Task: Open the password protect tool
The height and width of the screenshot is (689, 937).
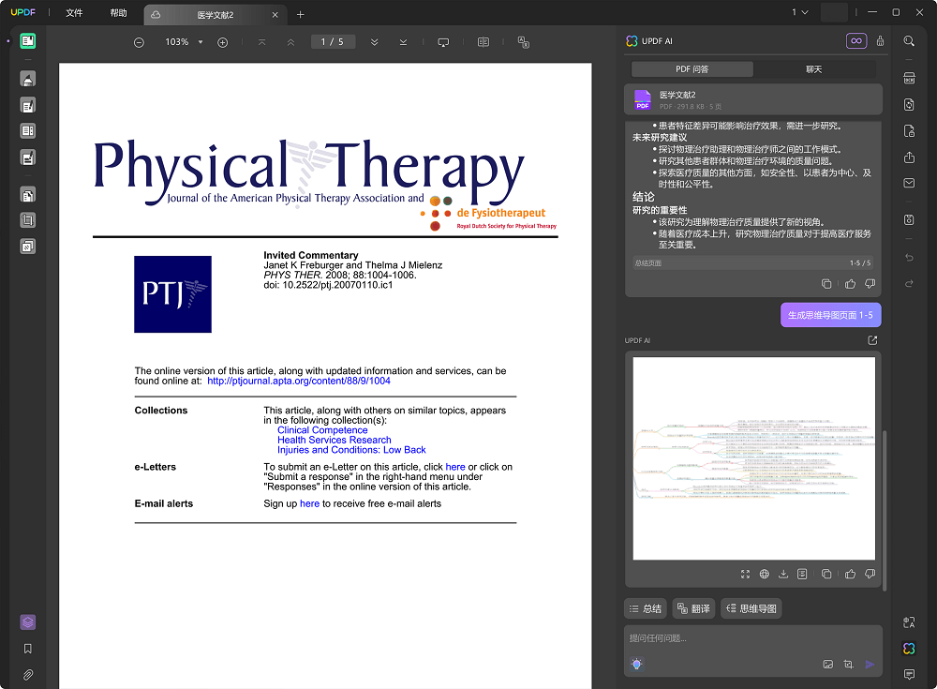Action: pyautogui.click(x=909, y=131)
